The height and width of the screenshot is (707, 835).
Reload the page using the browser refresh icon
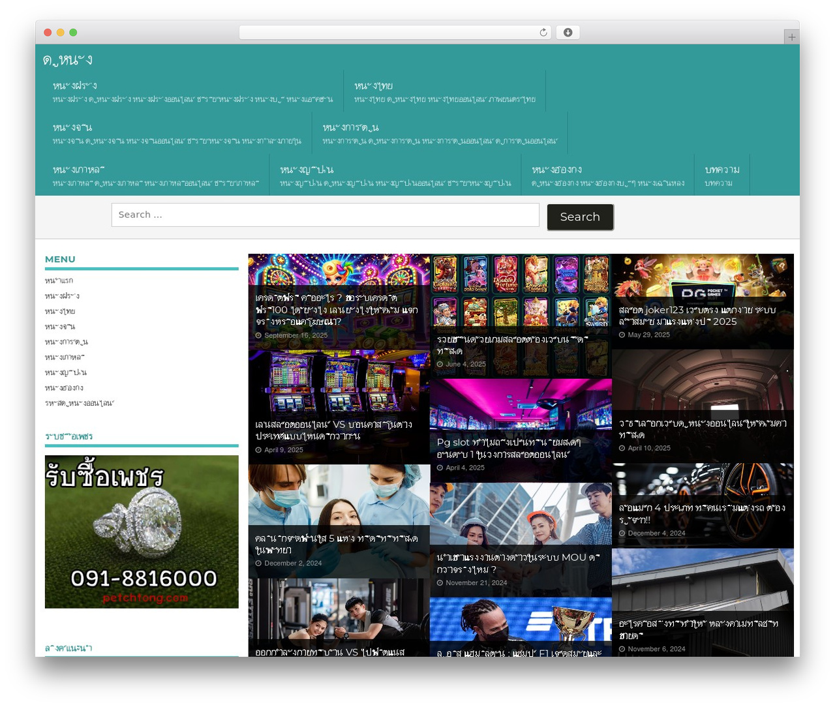[543, 33]
